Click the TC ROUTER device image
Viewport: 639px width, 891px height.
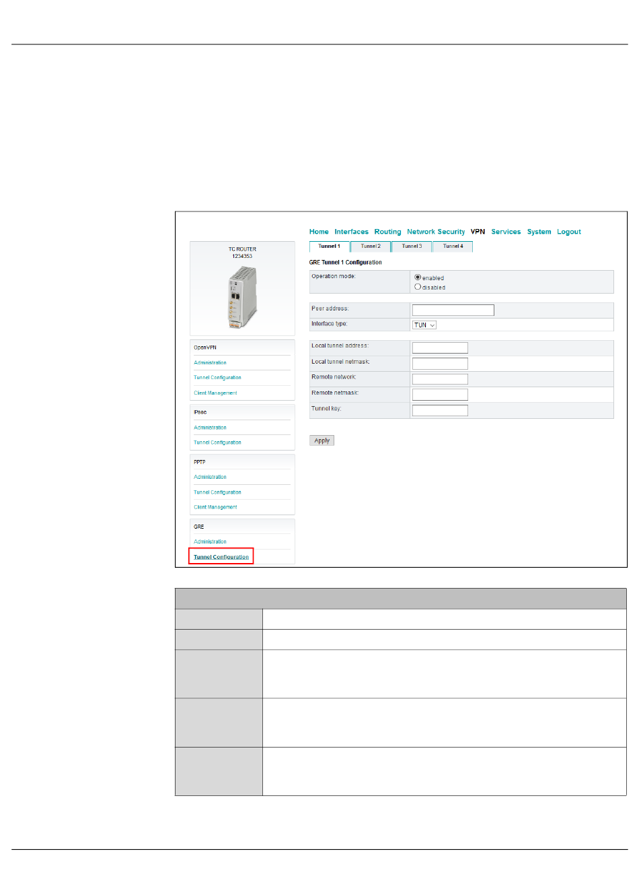(x=242, y=296)
